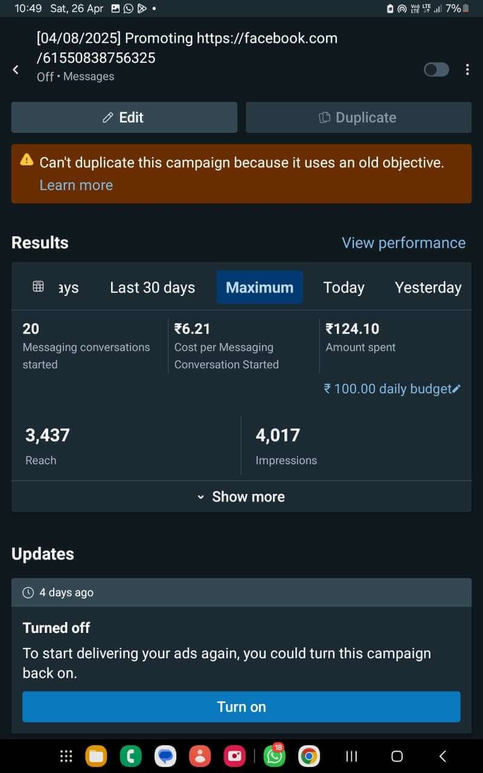Open the yellow Files app in the dock

tap(96, 756)
